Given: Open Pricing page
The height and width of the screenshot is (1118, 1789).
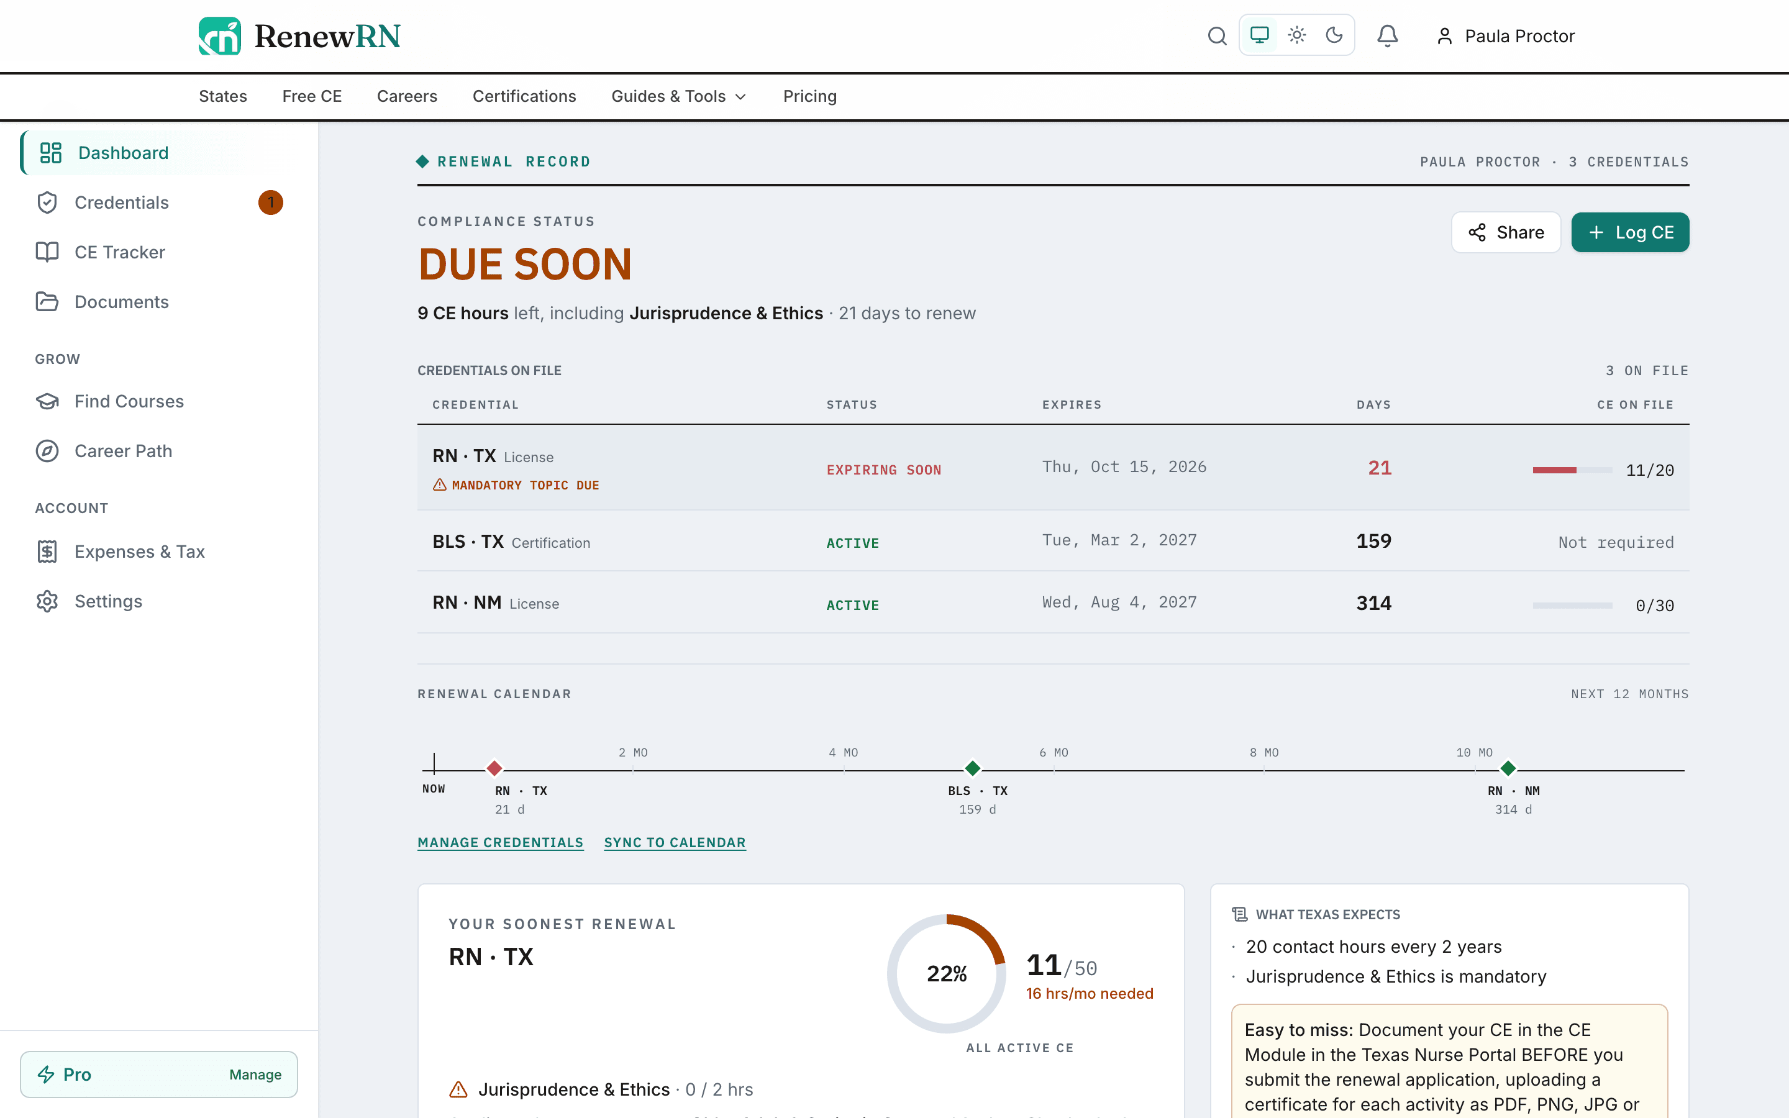Looking at the screenshot, I should click(809, 96).
